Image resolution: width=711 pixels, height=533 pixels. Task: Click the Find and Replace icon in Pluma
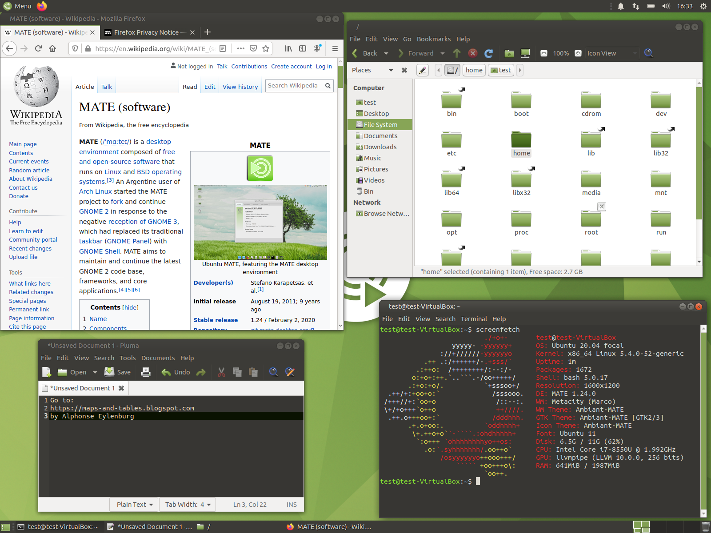290,372
